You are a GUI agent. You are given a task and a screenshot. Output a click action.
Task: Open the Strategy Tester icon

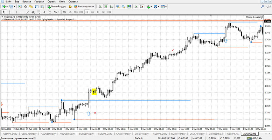[x=42, y=7]
